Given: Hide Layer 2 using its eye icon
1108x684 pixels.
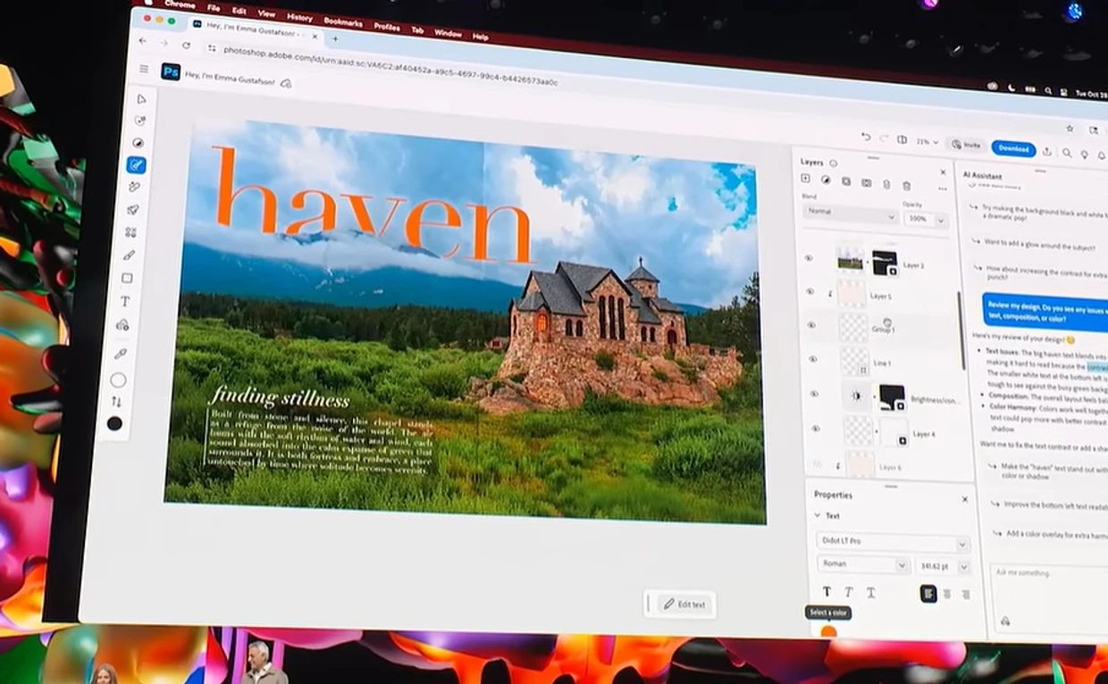Looking at the screenshot, I should [x=809, y=258].
